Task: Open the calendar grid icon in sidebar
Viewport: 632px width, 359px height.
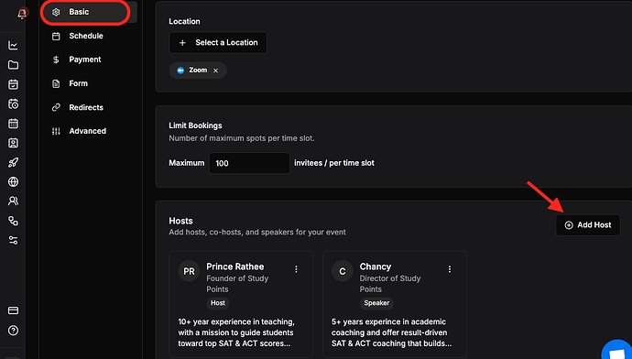Action: click(x=13, y=124)
